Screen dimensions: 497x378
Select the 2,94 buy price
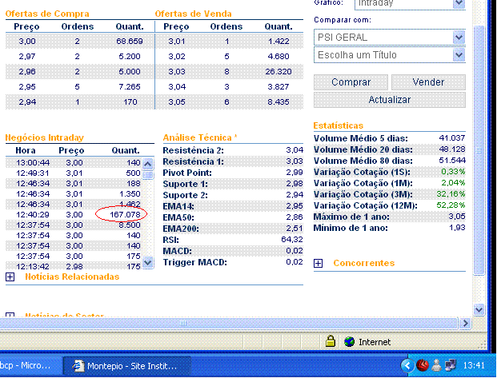click(x=27, y=102)
